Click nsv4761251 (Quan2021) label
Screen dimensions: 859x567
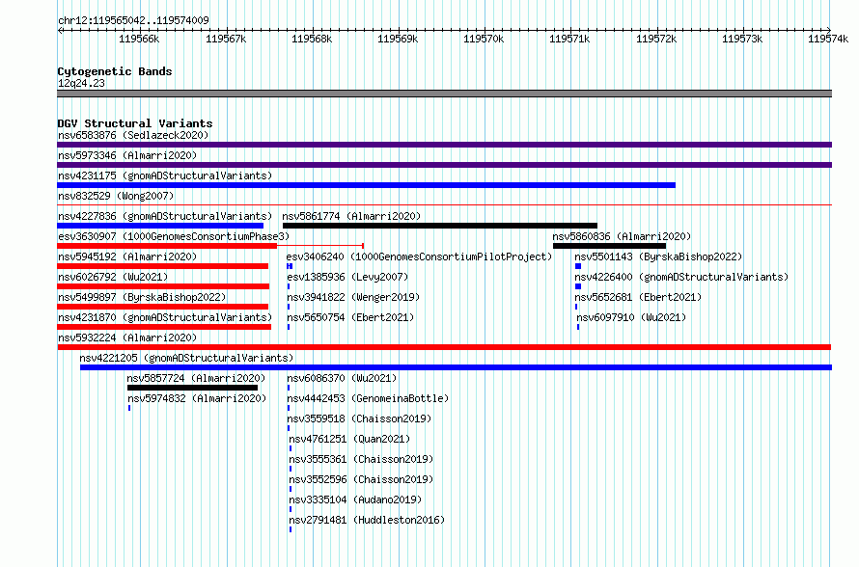(349, 439)
